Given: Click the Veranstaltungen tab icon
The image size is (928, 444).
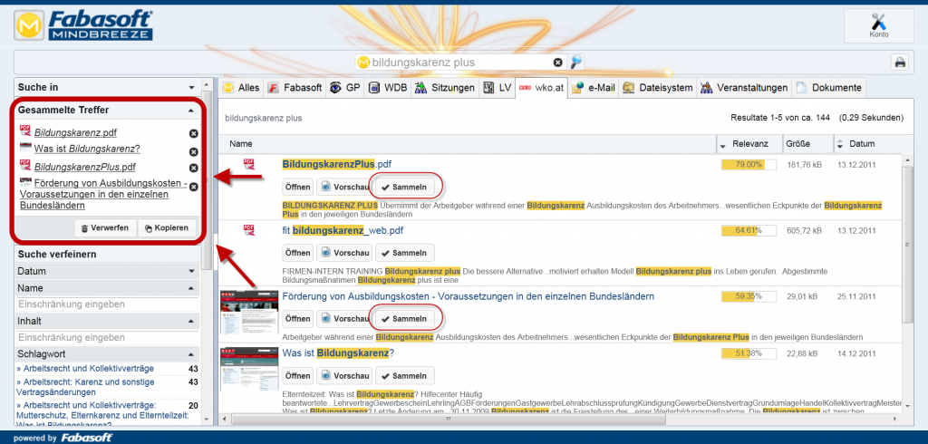Looking at the screenshot, I should [707, 88].
